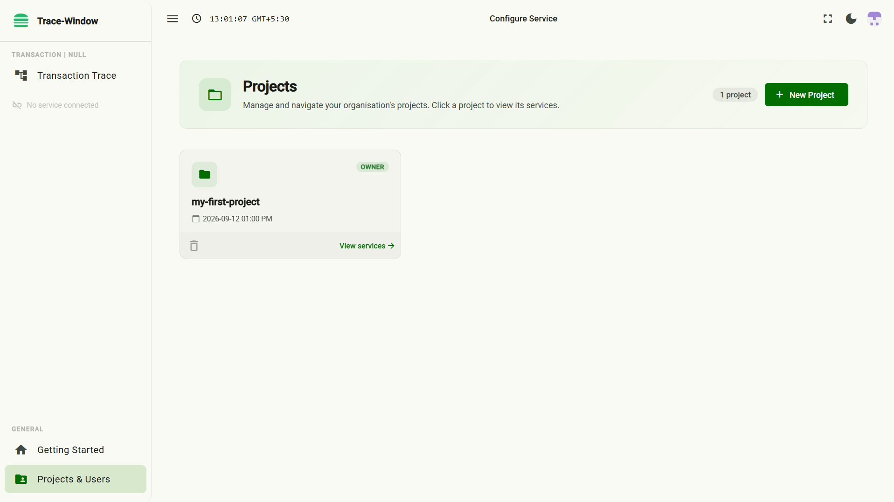This screenshot has width=894, height=502.
Task: Click the Projects heading
Action: (270, 86)
